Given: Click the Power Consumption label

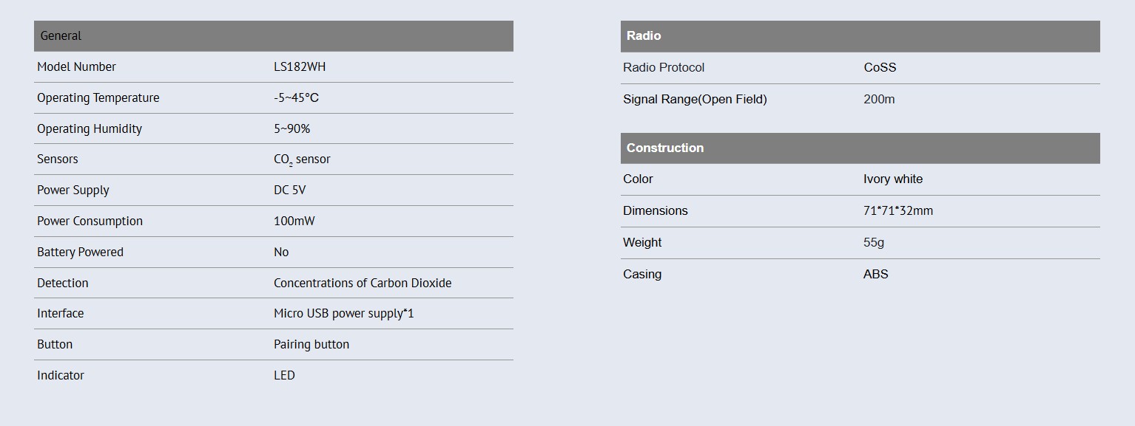Looking at the screenshot, I should coord(90,221).
